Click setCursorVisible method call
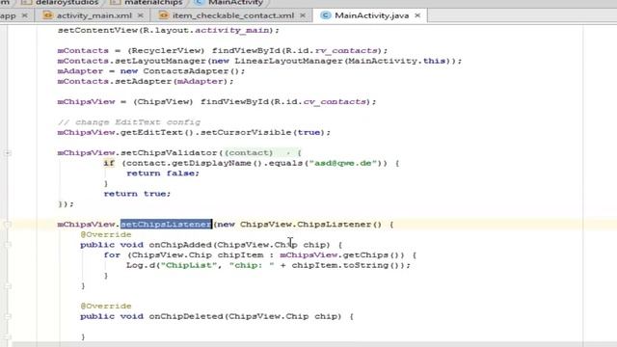 pyautogui.click(x=246, y=133)
